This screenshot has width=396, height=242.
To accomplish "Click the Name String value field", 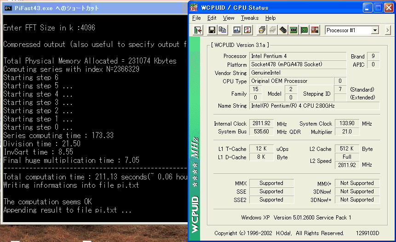I will [x=314, y=106].
